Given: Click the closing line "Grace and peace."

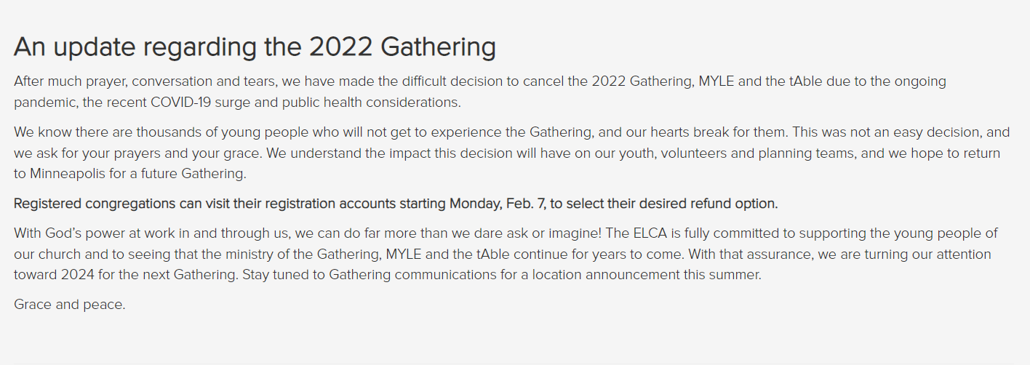Looking at the screenshot, I should click(70, 305).
